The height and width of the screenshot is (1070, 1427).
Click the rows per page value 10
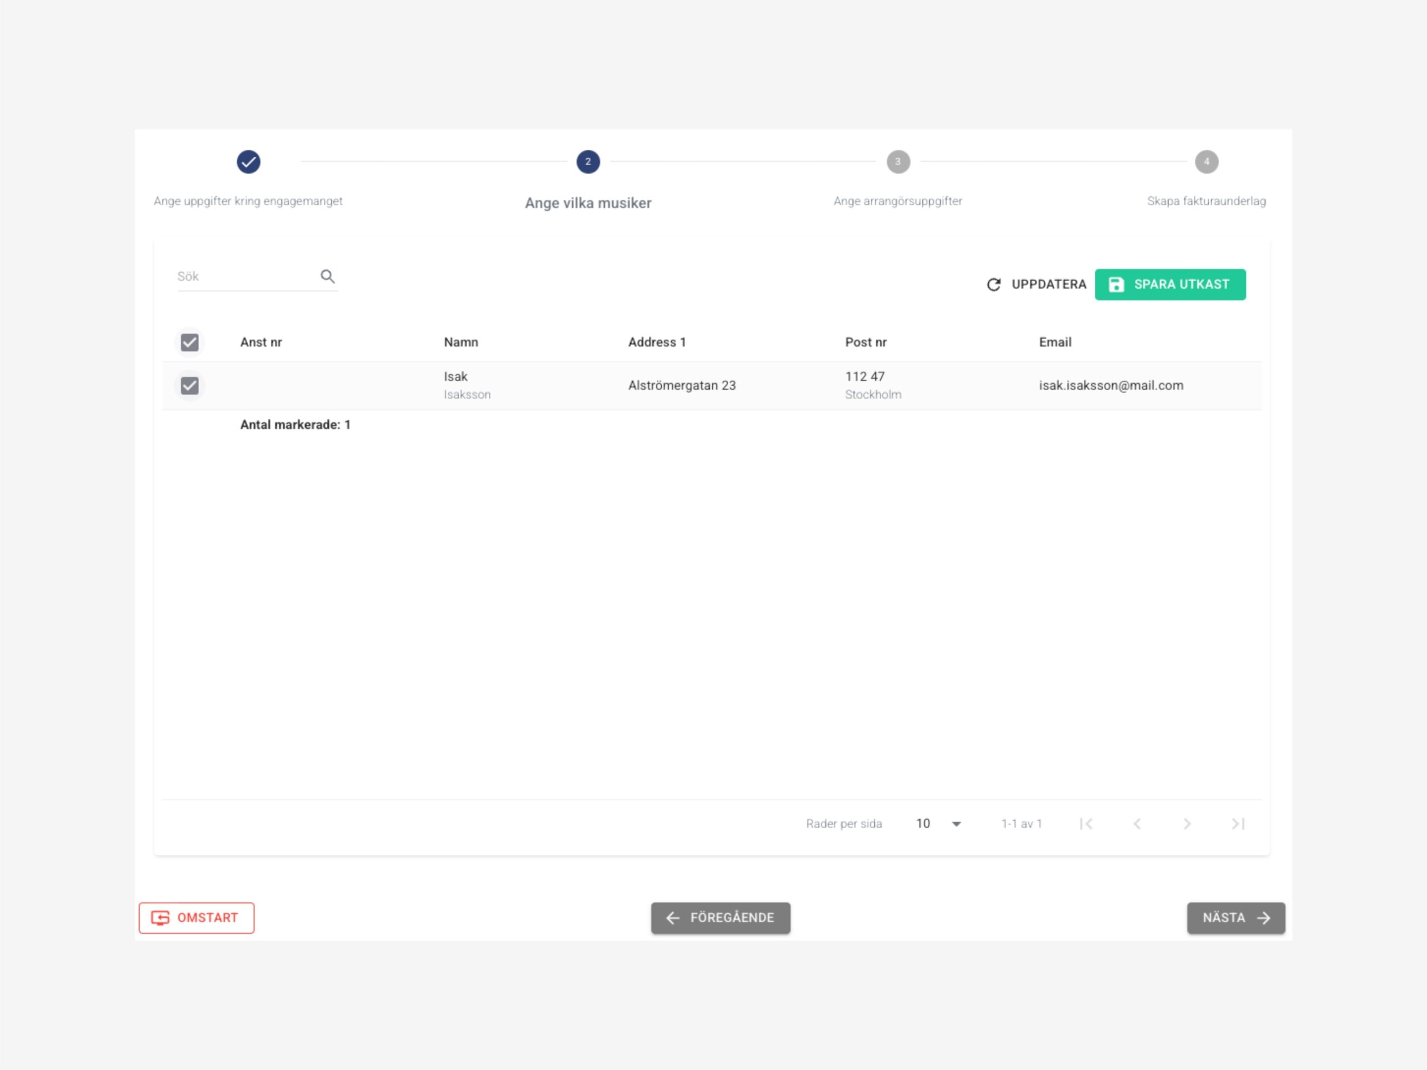click(923, 824)
